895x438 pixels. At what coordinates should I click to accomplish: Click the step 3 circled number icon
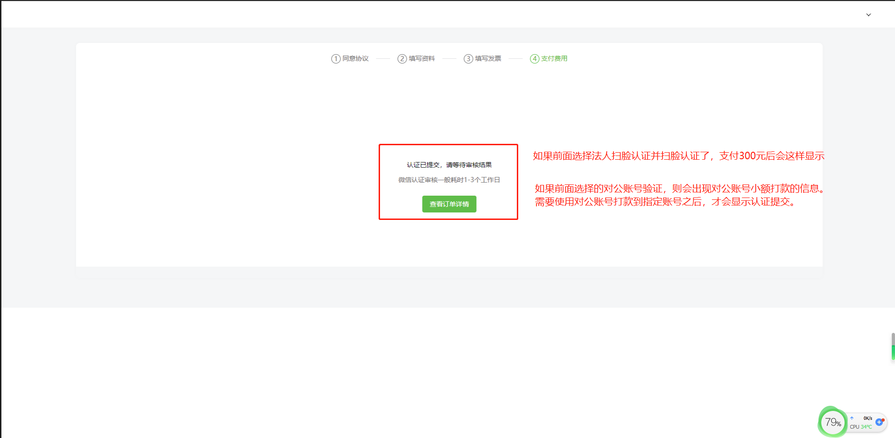[x=468, y=59]
